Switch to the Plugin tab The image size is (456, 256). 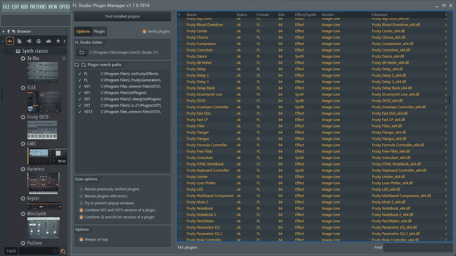(x=99, y=31)
